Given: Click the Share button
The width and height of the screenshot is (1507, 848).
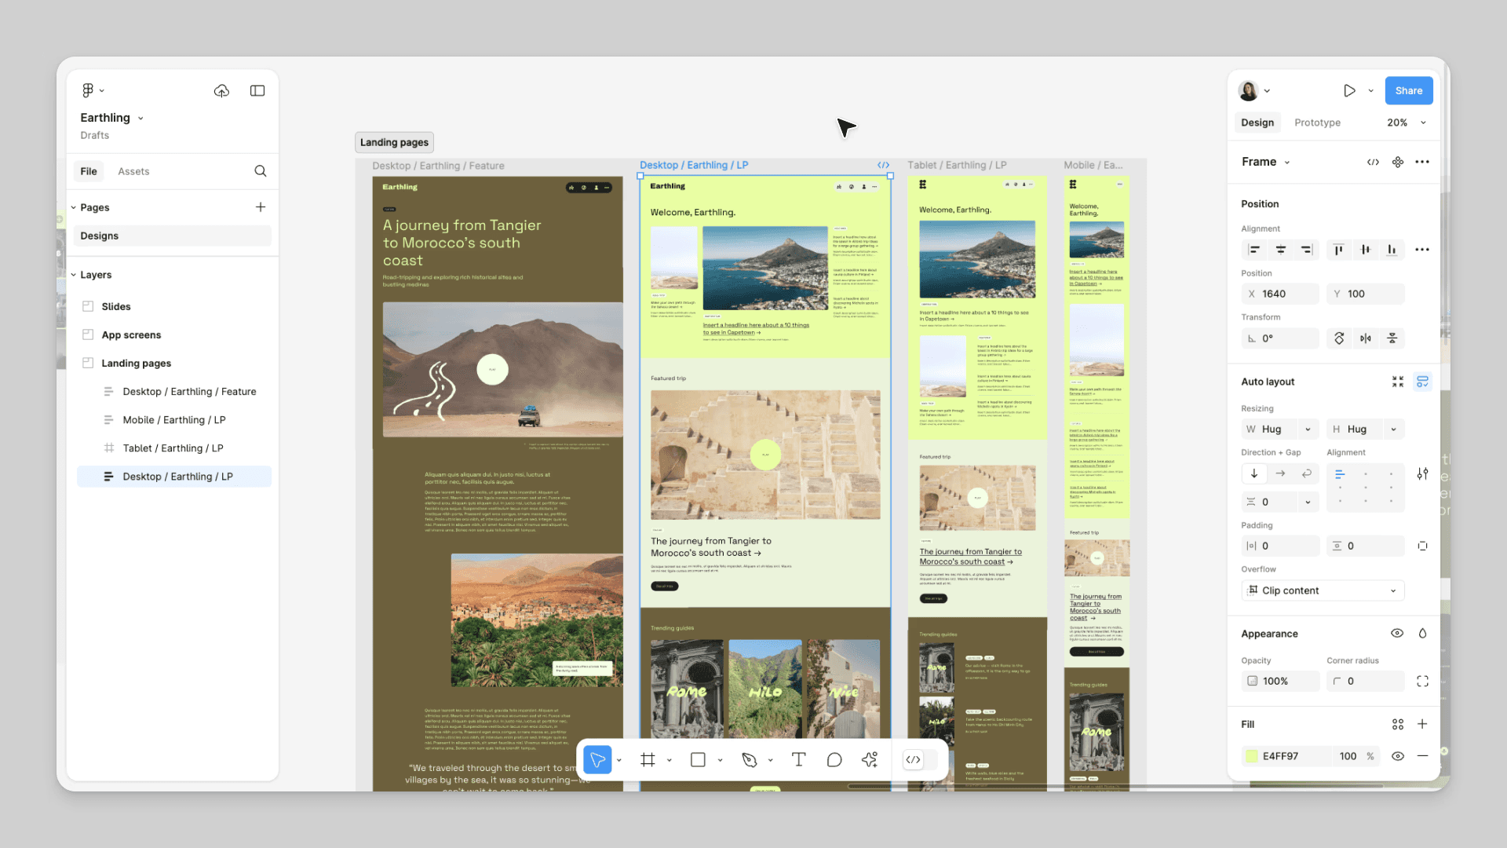Looking at the screenshot, I should click(1409, 90).
